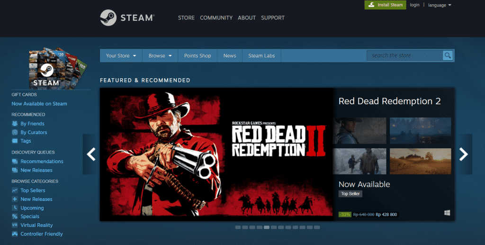Screen dimensions: 485x245
Task: Go to next featured game arrow
Action: pos(463,154)
